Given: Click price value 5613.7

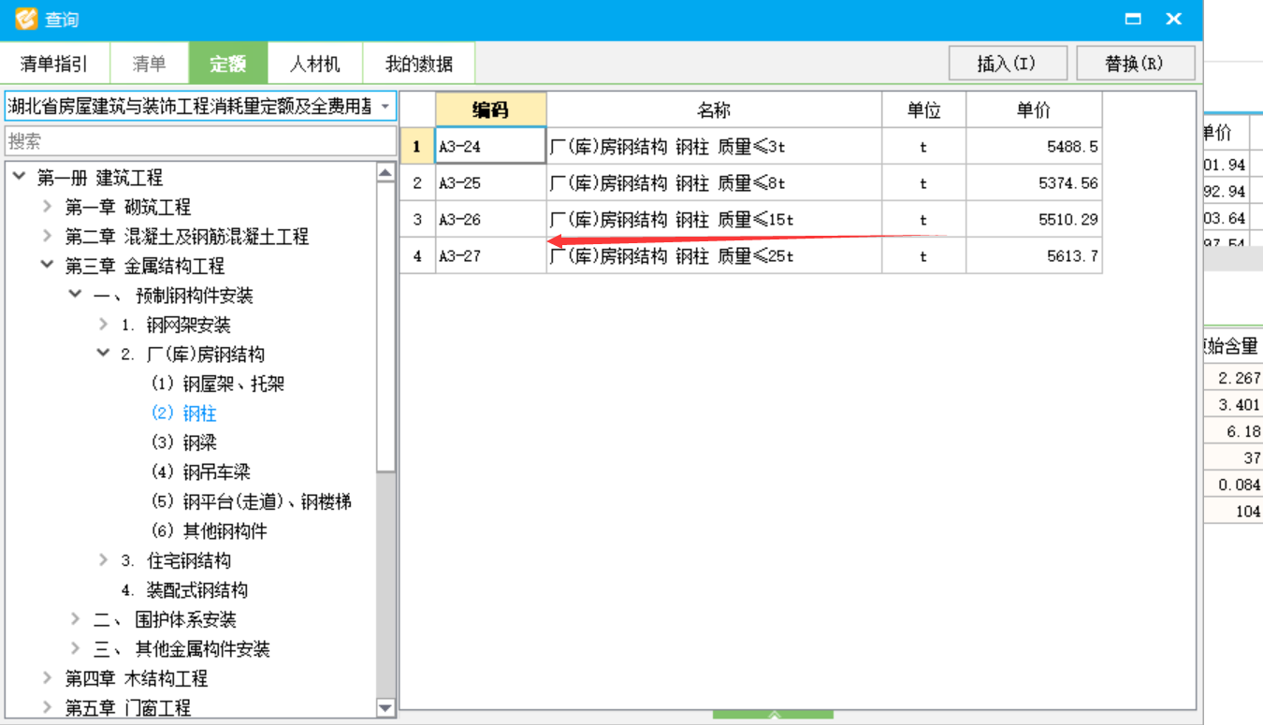Looking at the screenshot, I should 1072,256.
